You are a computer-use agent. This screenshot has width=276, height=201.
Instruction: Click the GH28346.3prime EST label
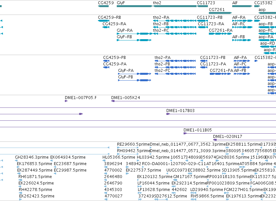pos(32,157)
